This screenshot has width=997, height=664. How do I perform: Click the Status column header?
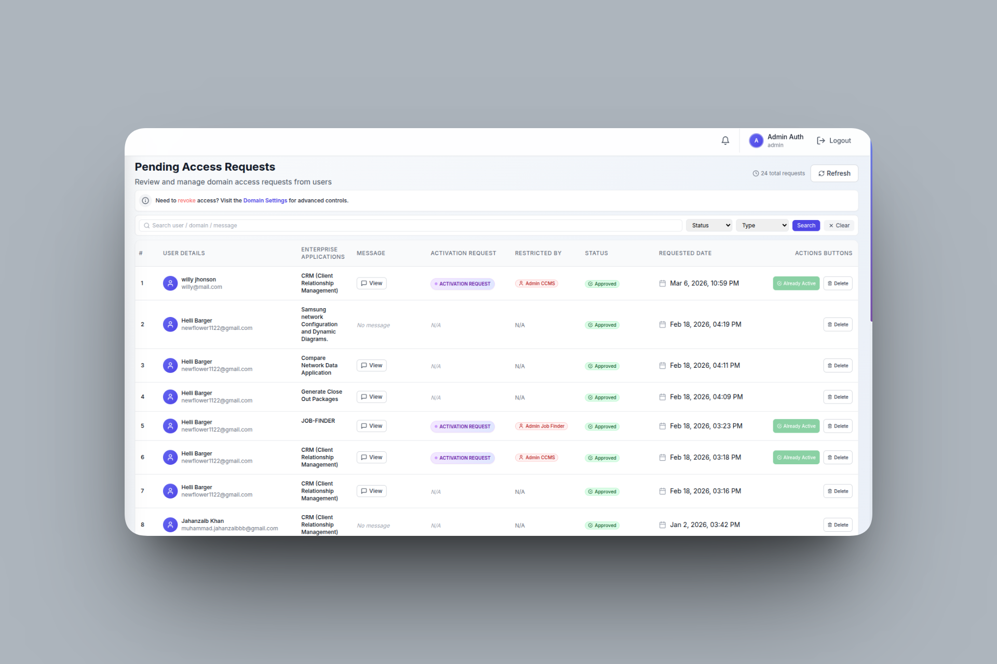click(x=596, y=253)
